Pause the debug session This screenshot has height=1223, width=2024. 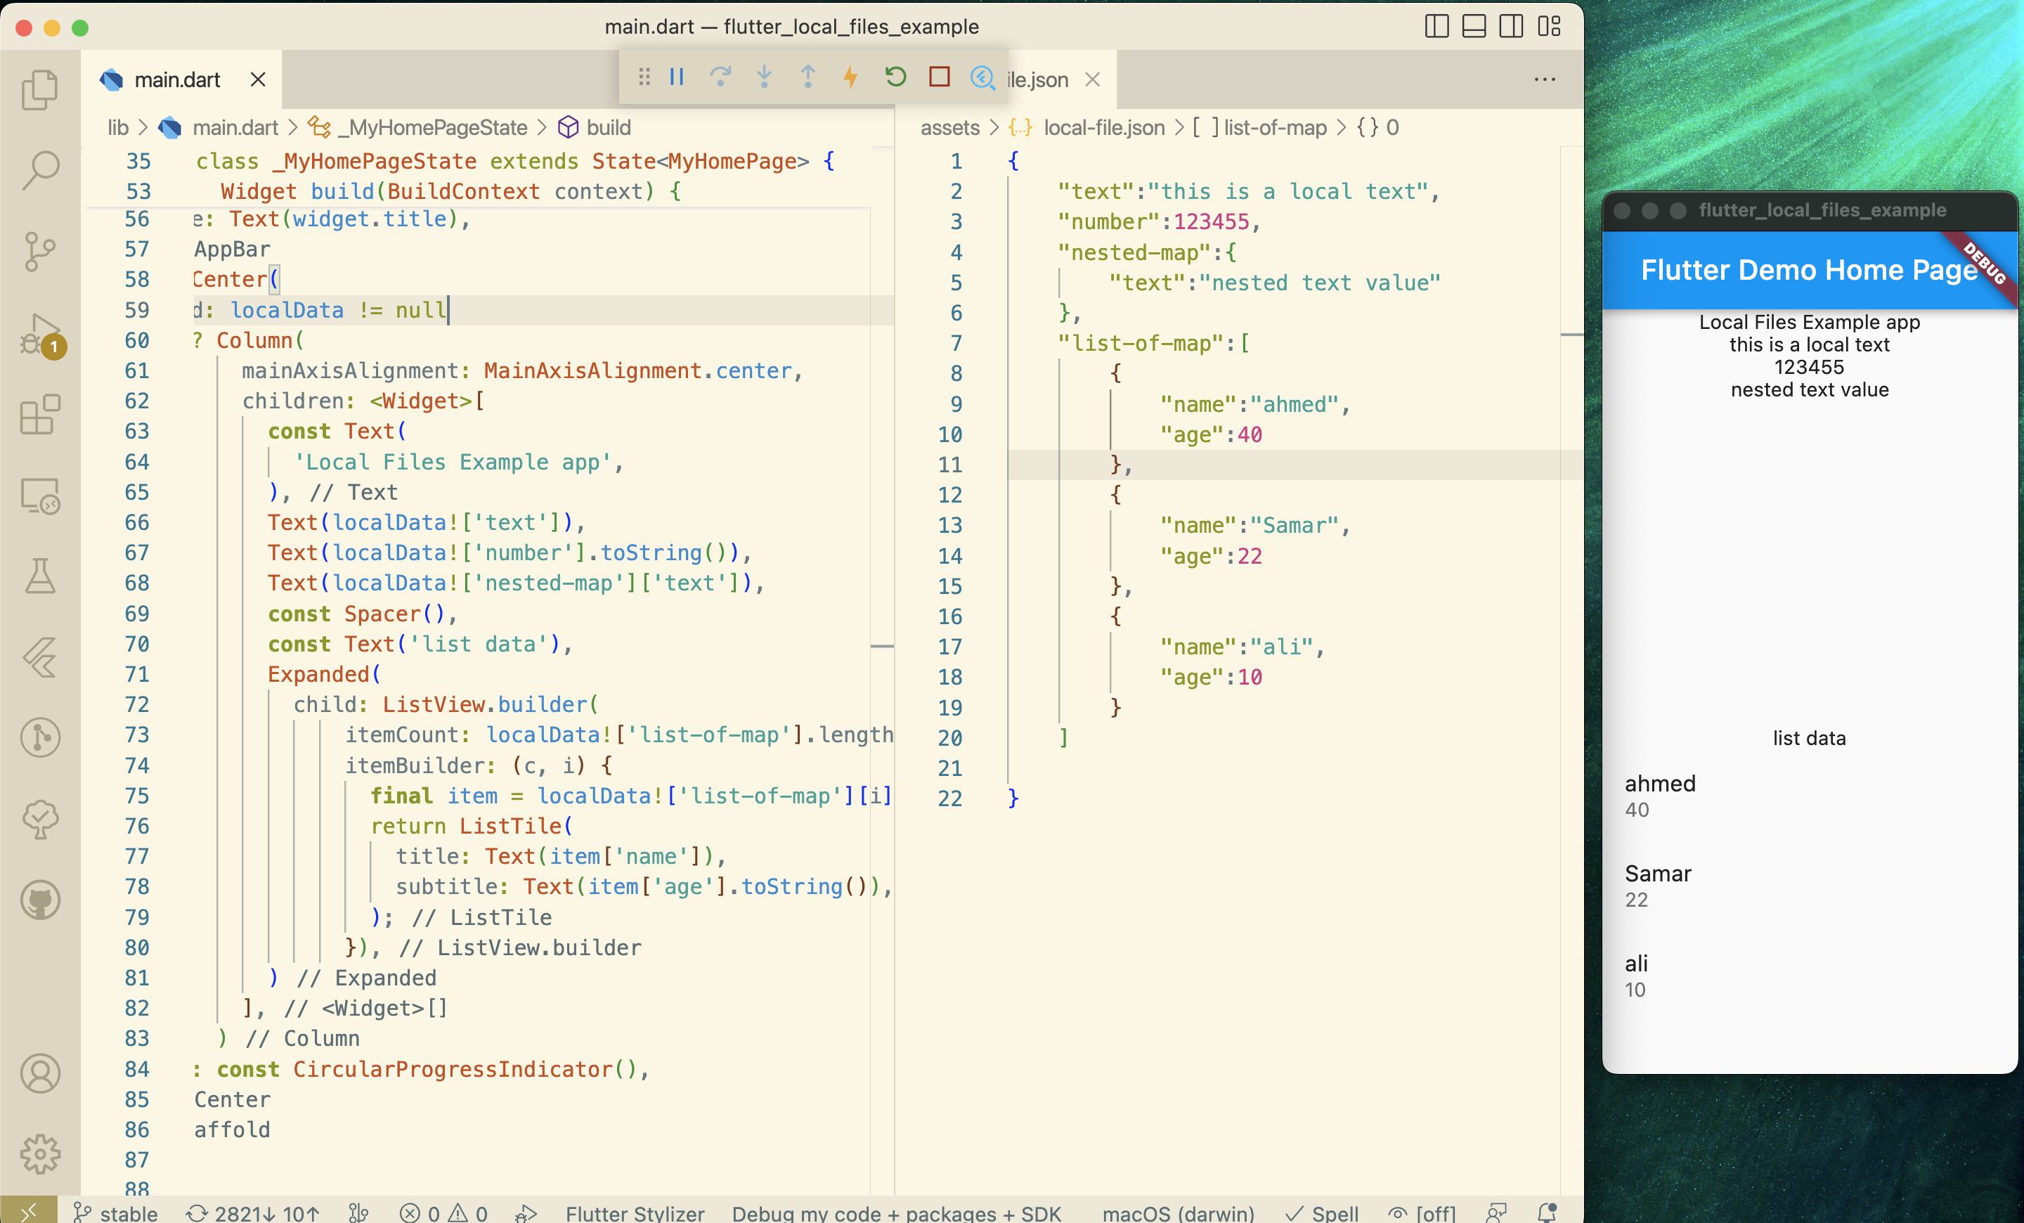[x=677, y=77]
